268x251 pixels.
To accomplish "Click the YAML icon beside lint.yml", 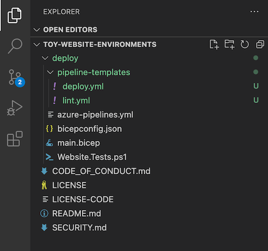I will tap(55, 100).
